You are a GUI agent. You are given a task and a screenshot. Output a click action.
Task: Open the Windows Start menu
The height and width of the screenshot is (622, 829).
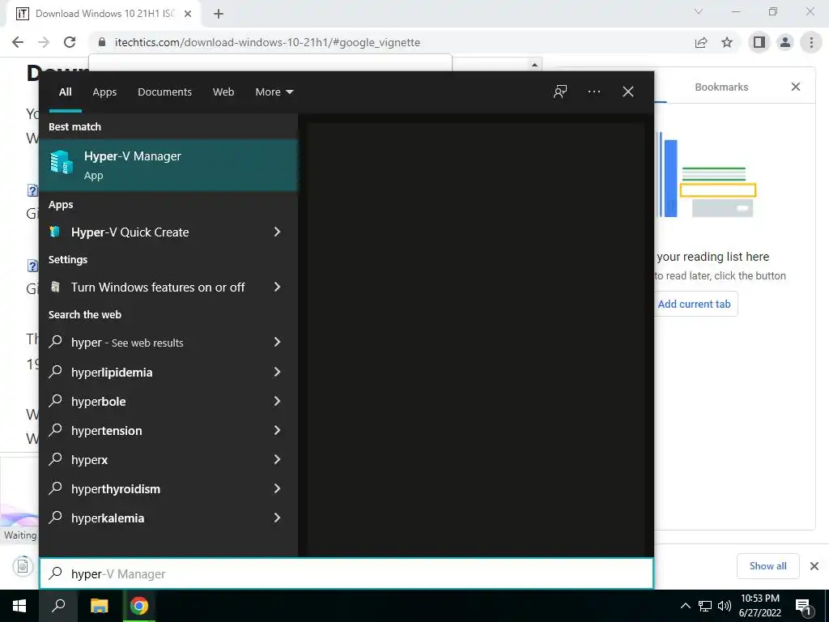(x=19, y=606)
